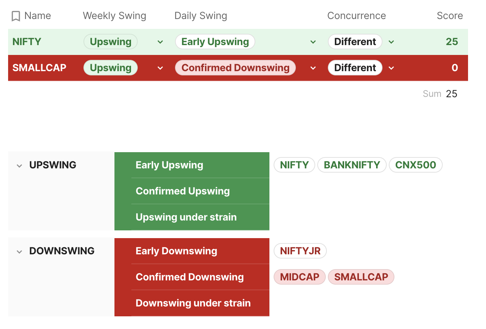Open SMALLCAP Weekly Swing dropdown arrow
This screenshot has height=329, width=486.
(160, 68)
